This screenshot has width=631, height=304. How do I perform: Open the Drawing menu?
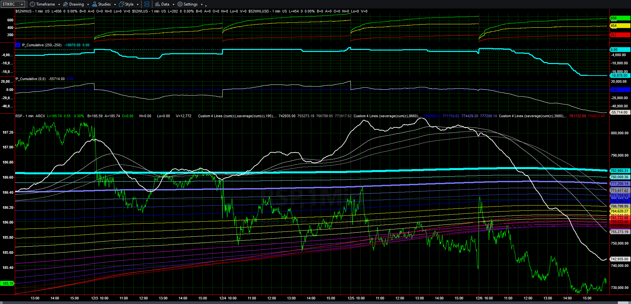pos(76,4)
